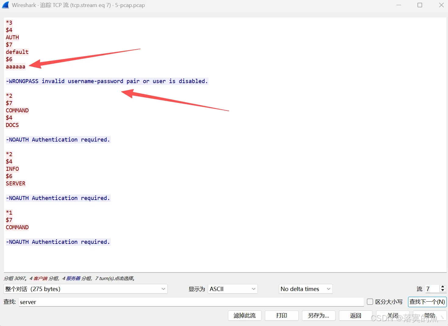Image resolution: width=448 pixels, height=326 pixels.
Task: Select the default username text
Action: (17, 52)
